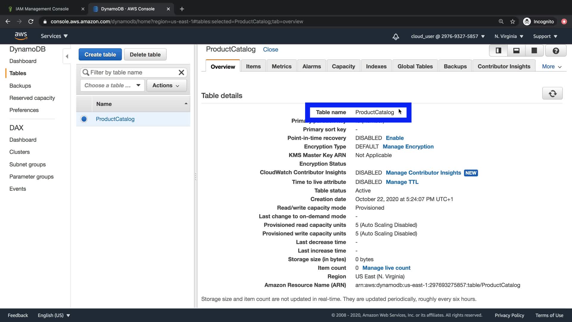
Task: Switch to bottom panel layout icon
Action: tap(516, 51)
